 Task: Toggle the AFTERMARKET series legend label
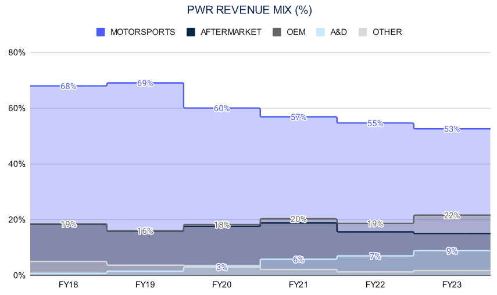231,32
